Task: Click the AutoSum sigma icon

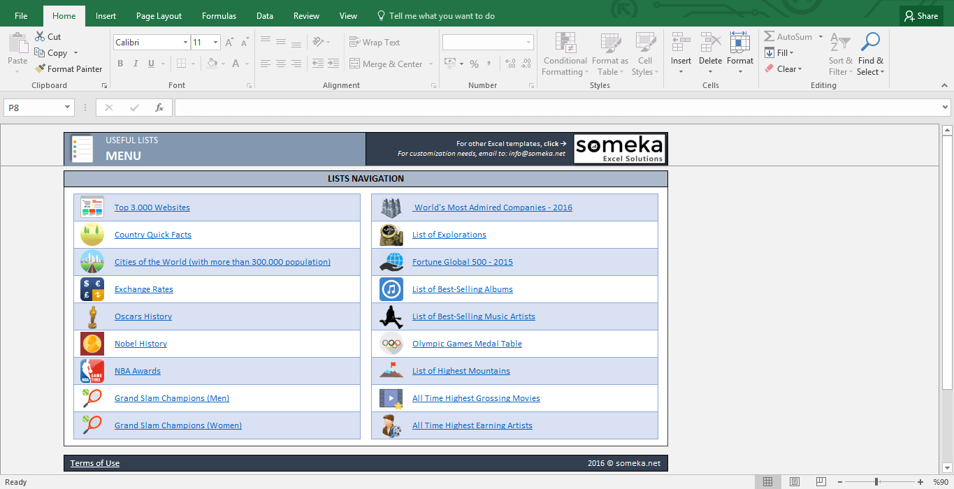Action: [769, 36]
